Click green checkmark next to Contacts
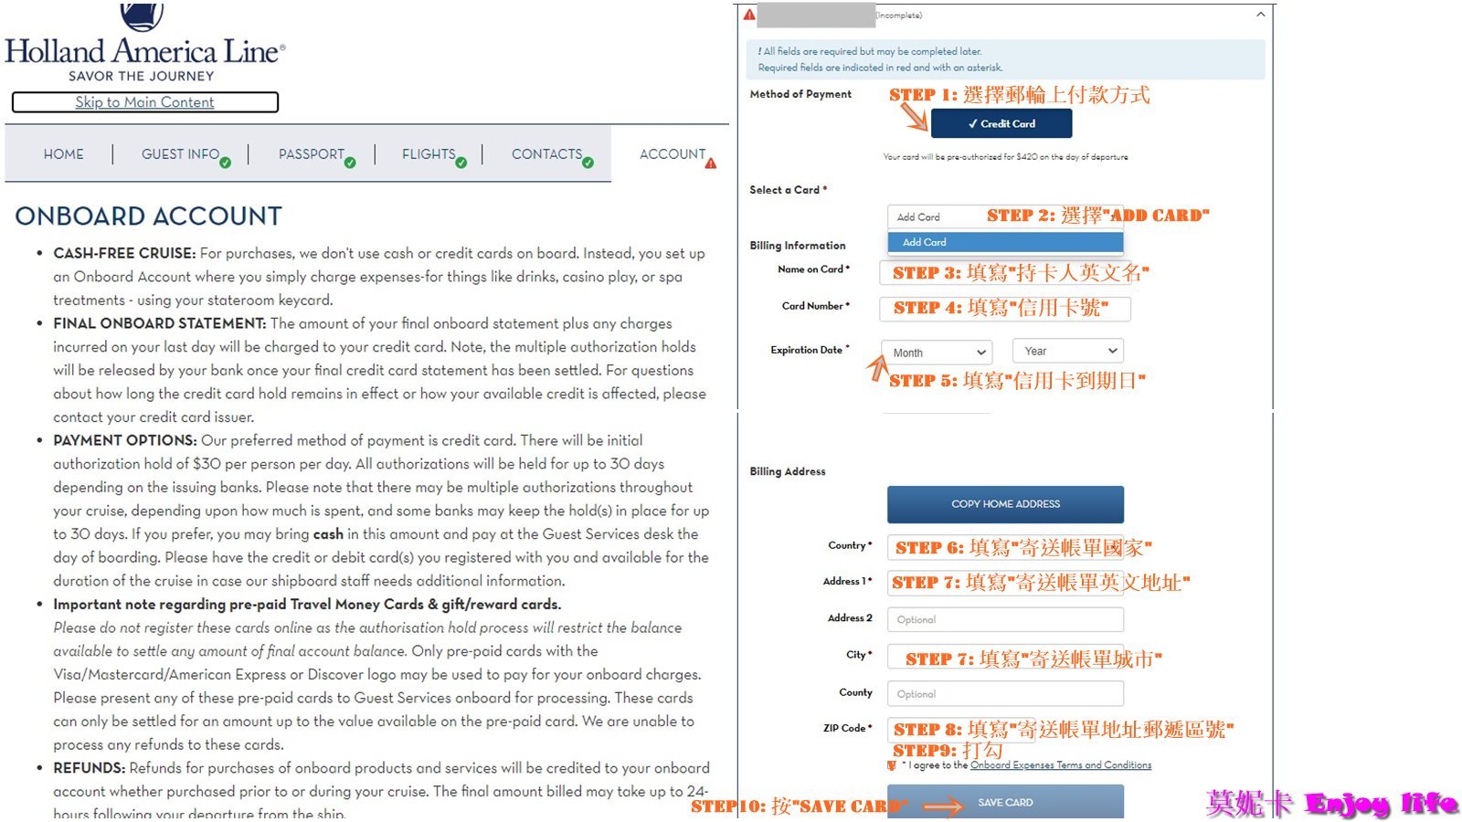 pyautogui.click(x=588, y=163)
